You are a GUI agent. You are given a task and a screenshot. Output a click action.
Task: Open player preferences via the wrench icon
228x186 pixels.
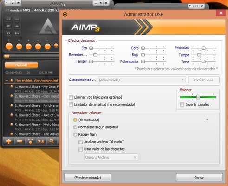tap(13, 3)
